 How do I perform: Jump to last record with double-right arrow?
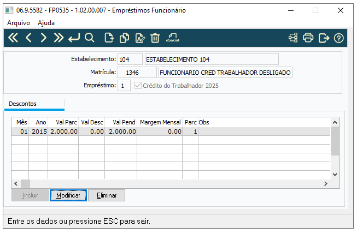pyautogui.click(x=58, y=38)
